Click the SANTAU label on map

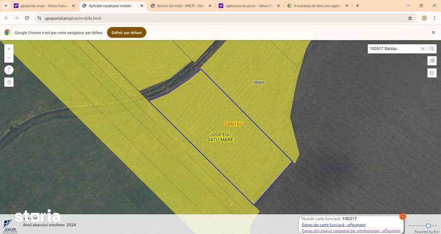(233, 124)
